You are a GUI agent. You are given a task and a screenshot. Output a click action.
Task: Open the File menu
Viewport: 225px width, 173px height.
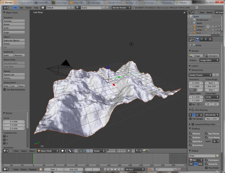pyautogui.click(x=15, y=7)
